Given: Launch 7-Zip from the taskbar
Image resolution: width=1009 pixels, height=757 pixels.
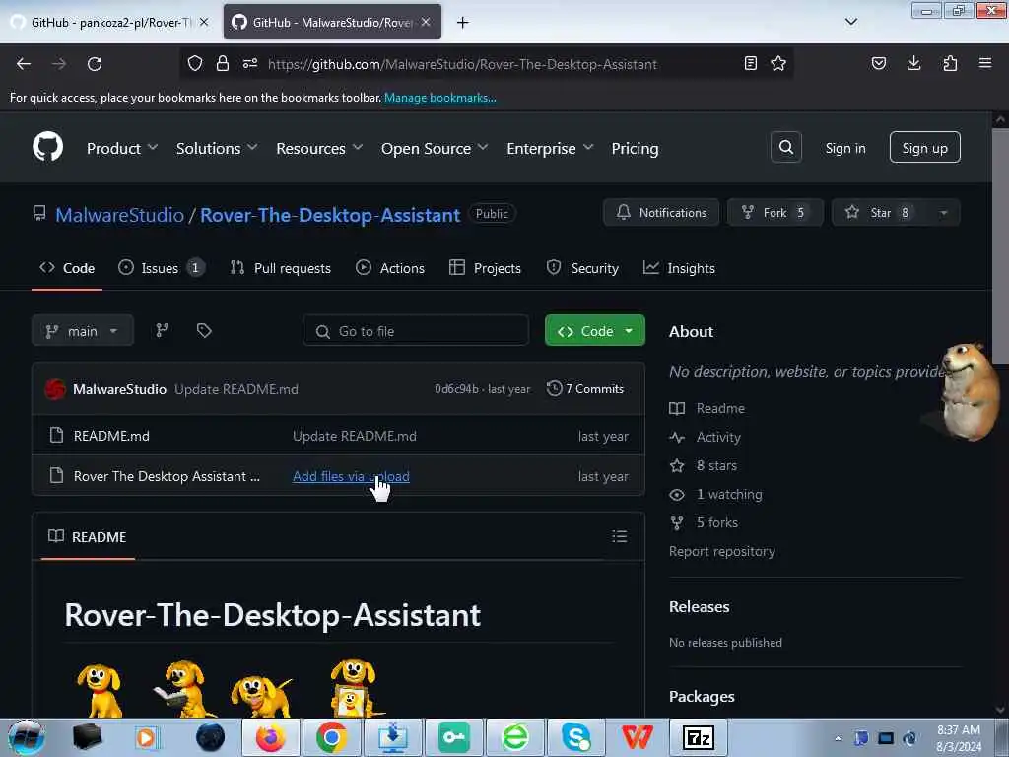Looking at the screenshot, I should click(x=699, y=737).
